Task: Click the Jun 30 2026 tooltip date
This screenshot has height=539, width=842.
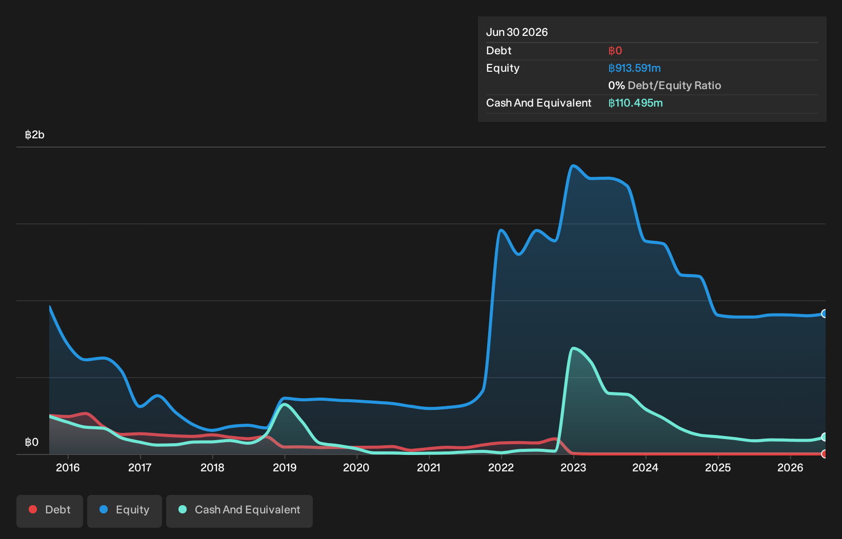Action: [x=517, y=32]
